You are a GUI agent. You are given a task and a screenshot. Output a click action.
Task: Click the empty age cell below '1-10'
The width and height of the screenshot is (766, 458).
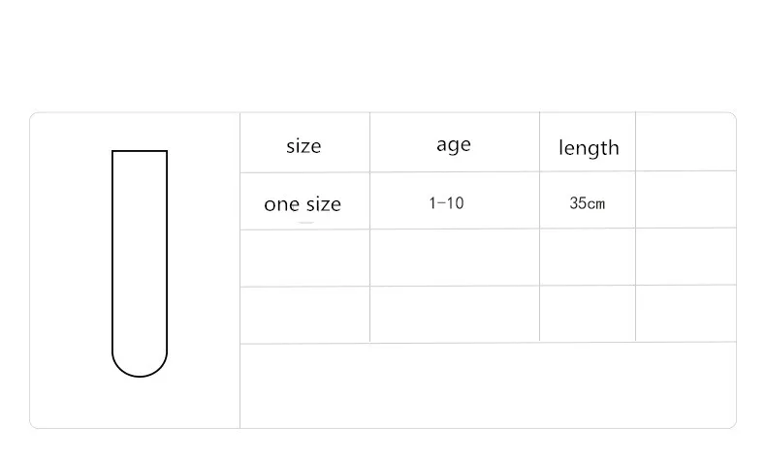pos(455,257)
